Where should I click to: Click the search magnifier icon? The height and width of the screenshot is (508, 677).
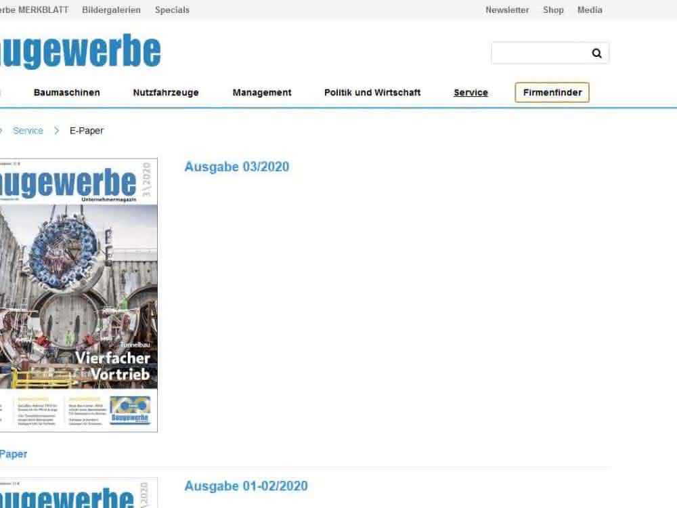596,53
